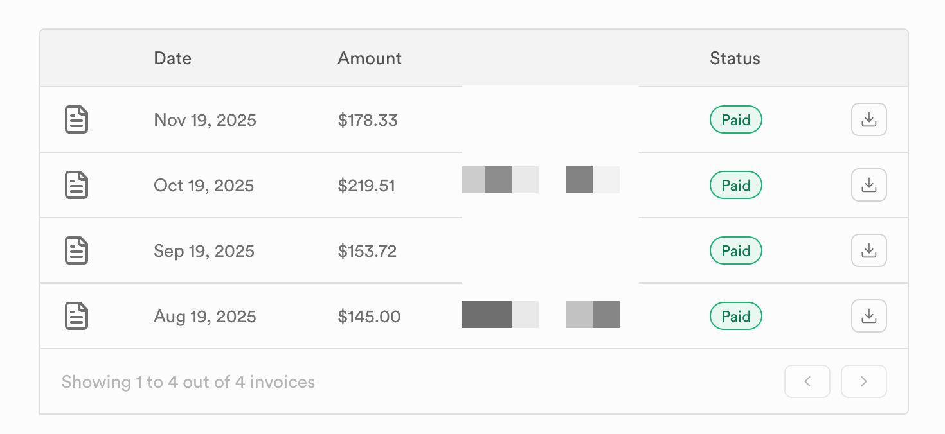Download the Oct 19, 2025 invoice

(x=869, y=186)
